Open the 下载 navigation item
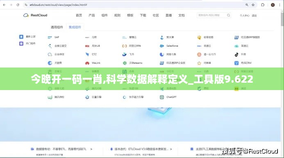Viewport: 284px width, 158px height. pos(143,16)
